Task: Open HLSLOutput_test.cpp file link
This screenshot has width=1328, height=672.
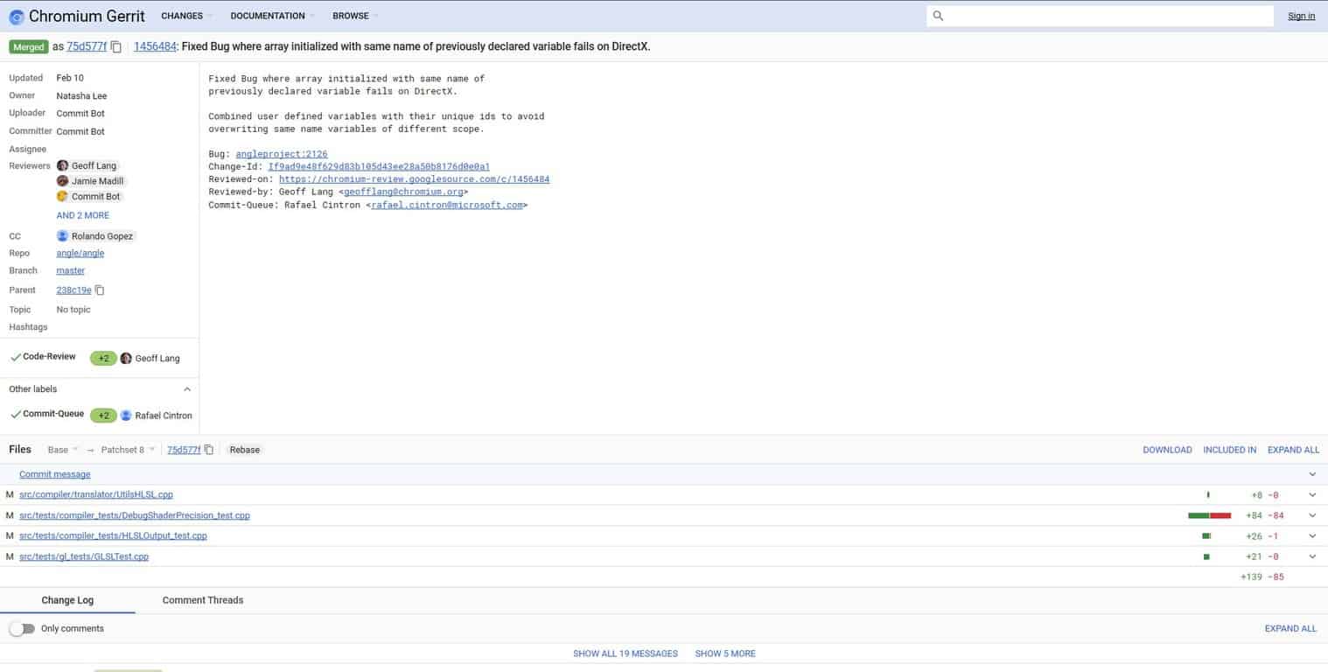Action: tap(113, 536)
